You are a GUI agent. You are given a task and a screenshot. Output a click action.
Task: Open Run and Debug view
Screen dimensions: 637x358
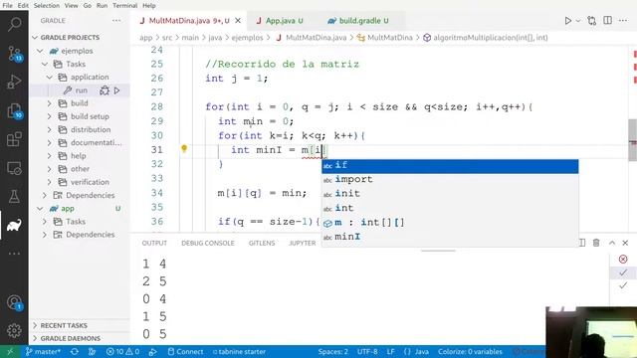pyautogui.click(x=14, y=82)
